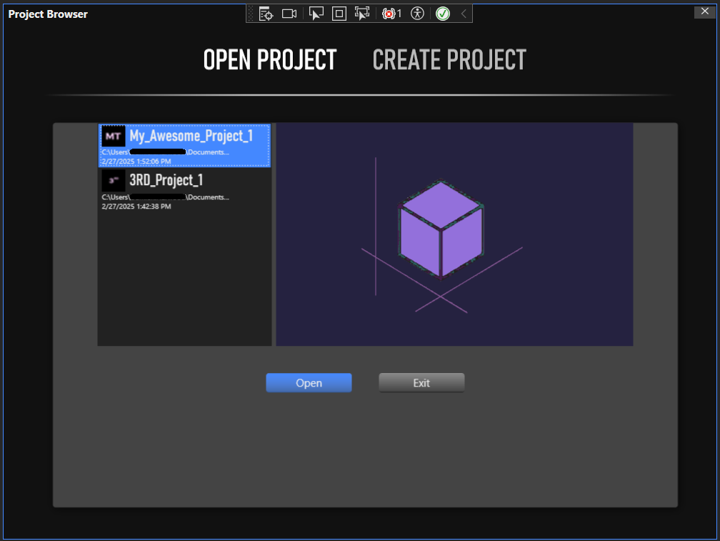
Task: Select My_Awesome_Project_1 in the project list
Action: point(191,137)
